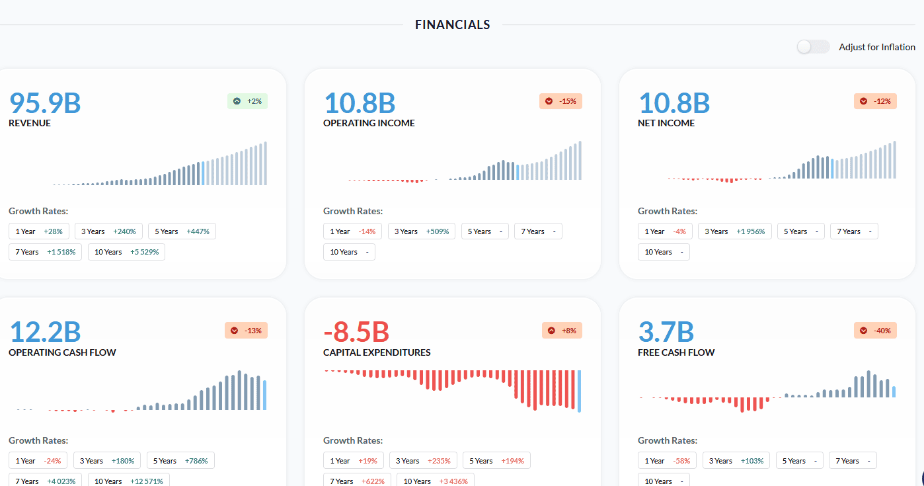Click the FINANCIALS section heading

click(x=453, y=25)
